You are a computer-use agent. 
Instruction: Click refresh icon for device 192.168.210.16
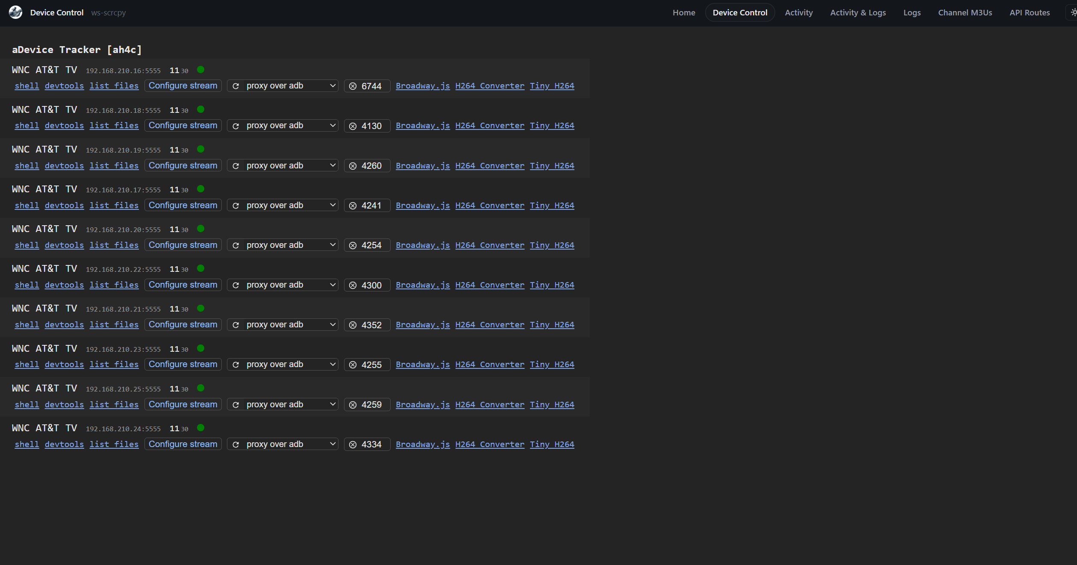coord(235,86)
